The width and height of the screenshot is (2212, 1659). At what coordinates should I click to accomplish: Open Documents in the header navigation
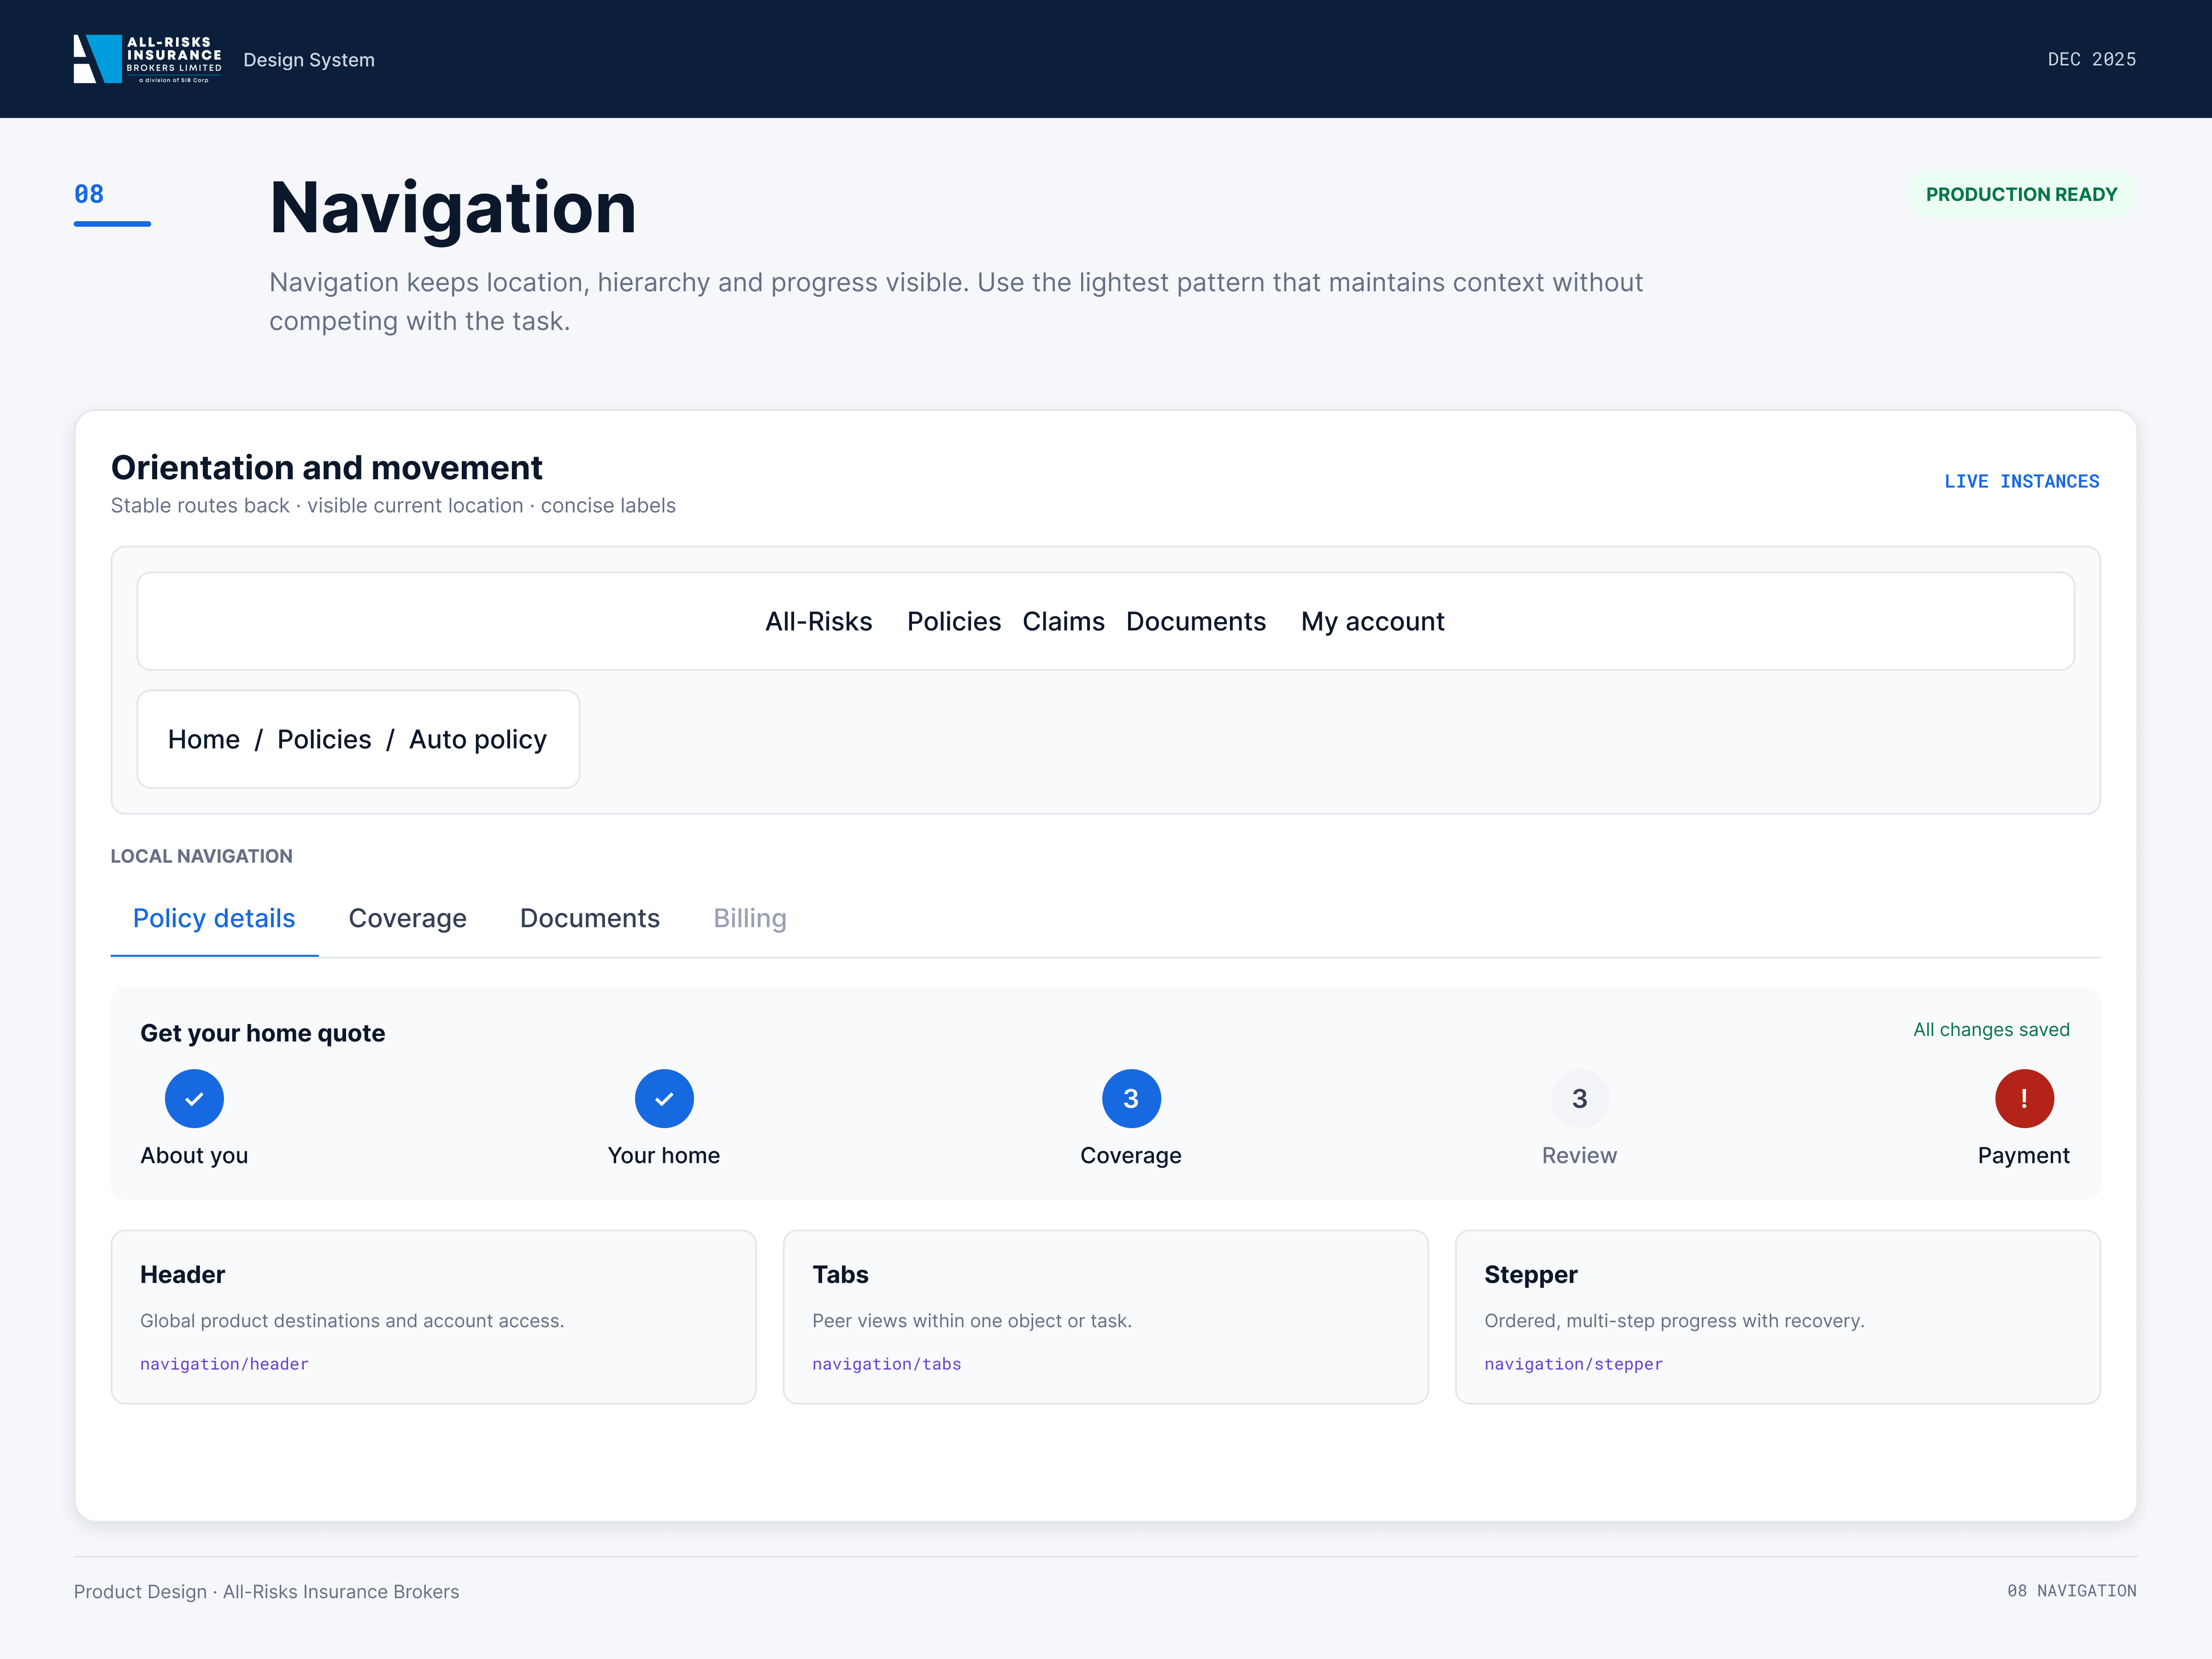coord(1196,621)
